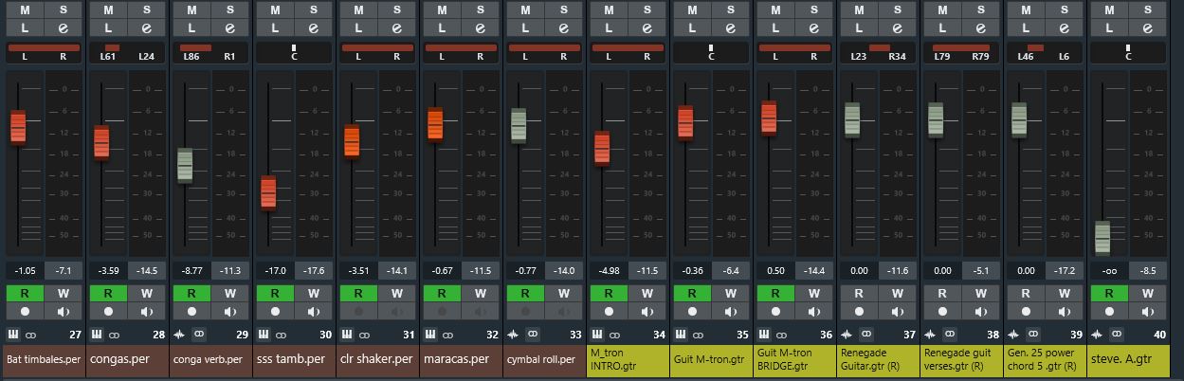1184x381 pixels.
Task: Record-enable the congas.per channel
Action: pos(108,311)
